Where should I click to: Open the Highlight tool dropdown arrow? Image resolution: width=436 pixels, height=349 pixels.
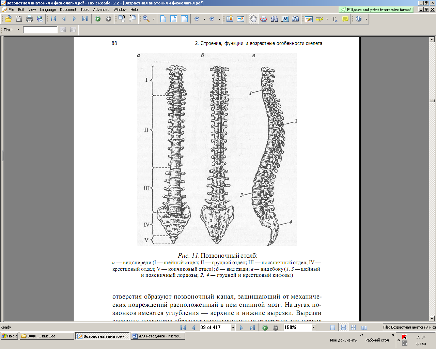tap(327, 19)
